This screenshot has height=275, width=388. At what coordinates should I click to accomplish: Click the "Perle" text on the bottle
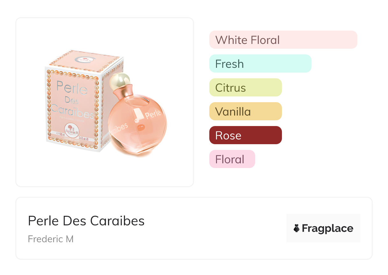click(x=154, y=115)
